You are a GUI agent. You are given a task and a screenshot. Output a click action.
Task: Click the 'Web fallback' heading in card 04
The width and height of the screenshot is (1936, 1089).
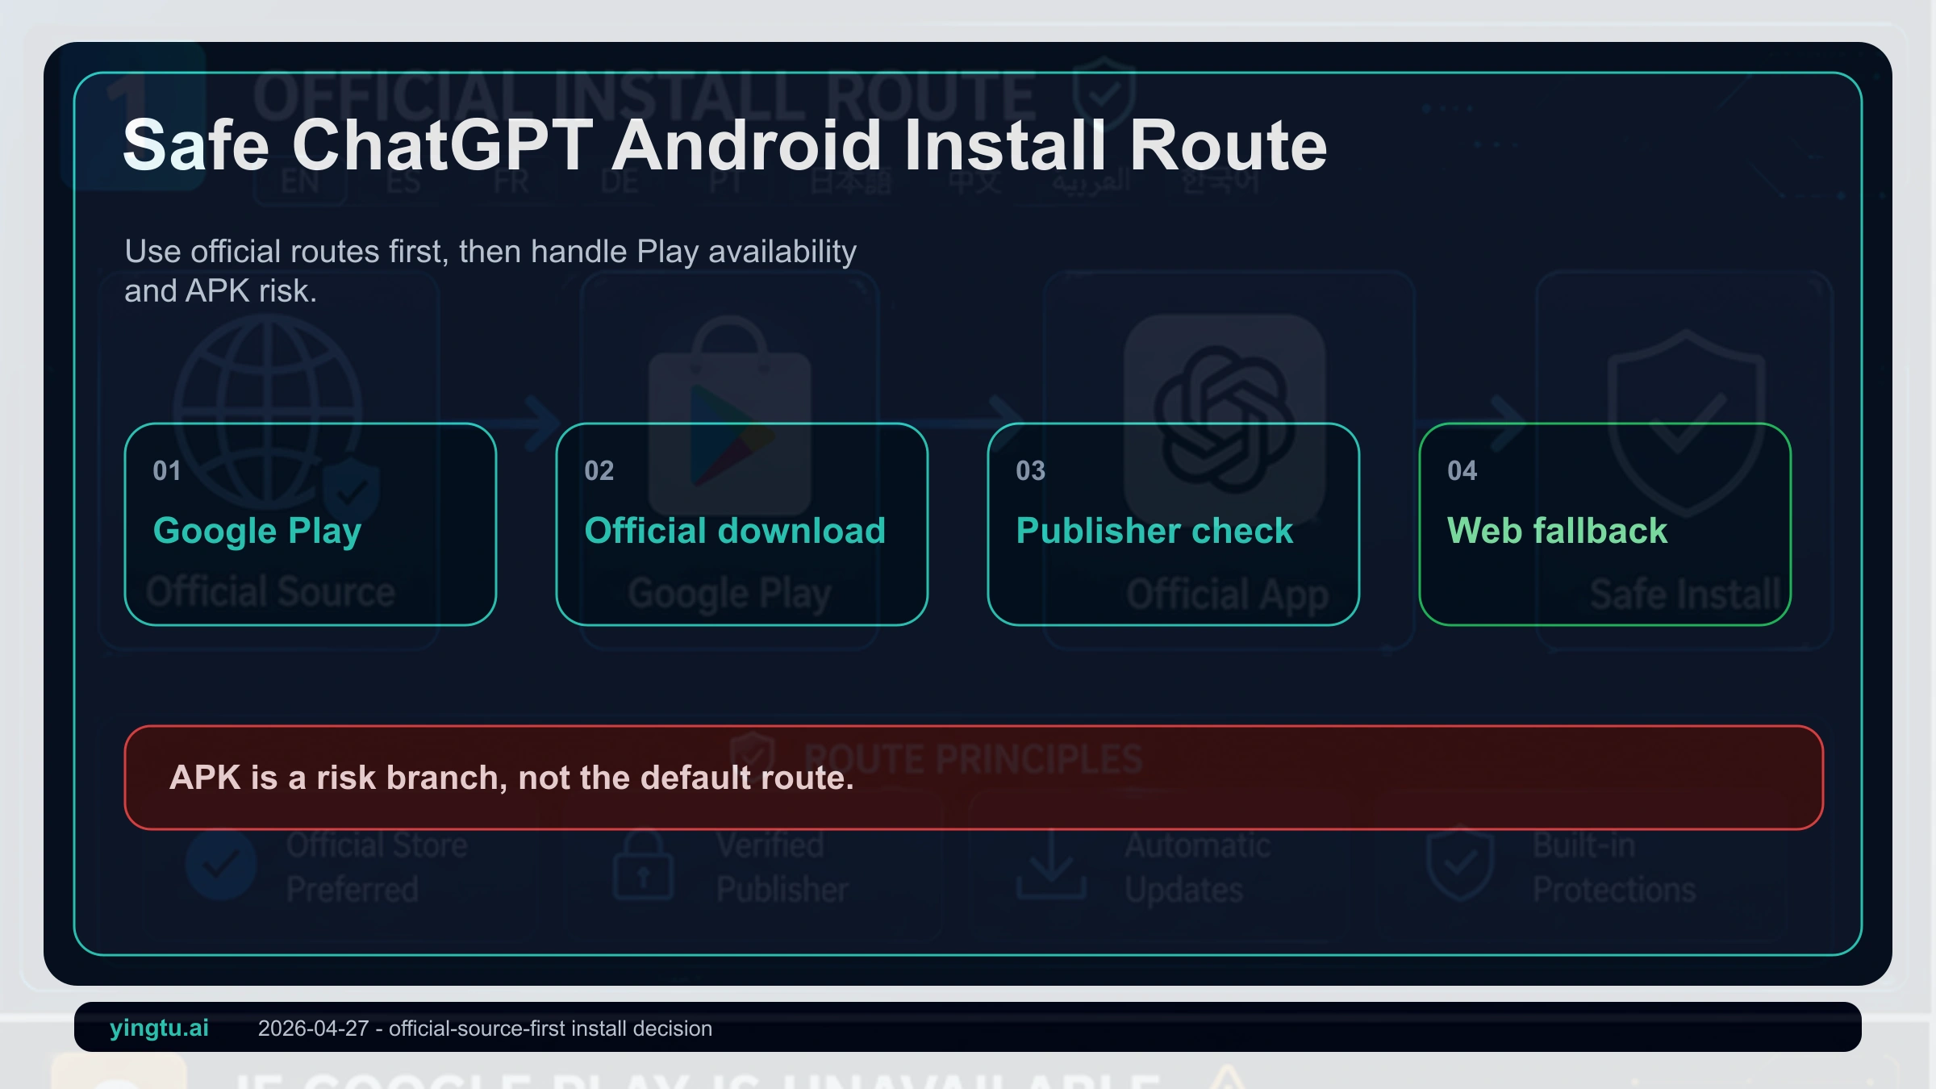coord(1557,531)
